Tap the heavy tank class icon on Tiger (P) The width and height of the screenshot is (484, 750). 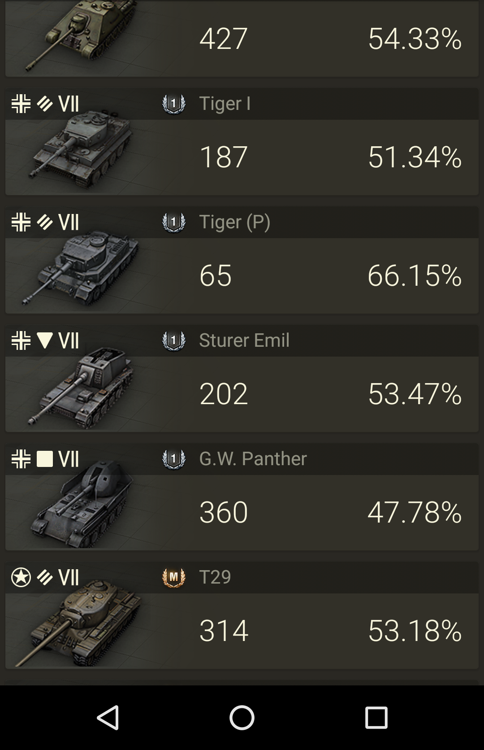45,222
